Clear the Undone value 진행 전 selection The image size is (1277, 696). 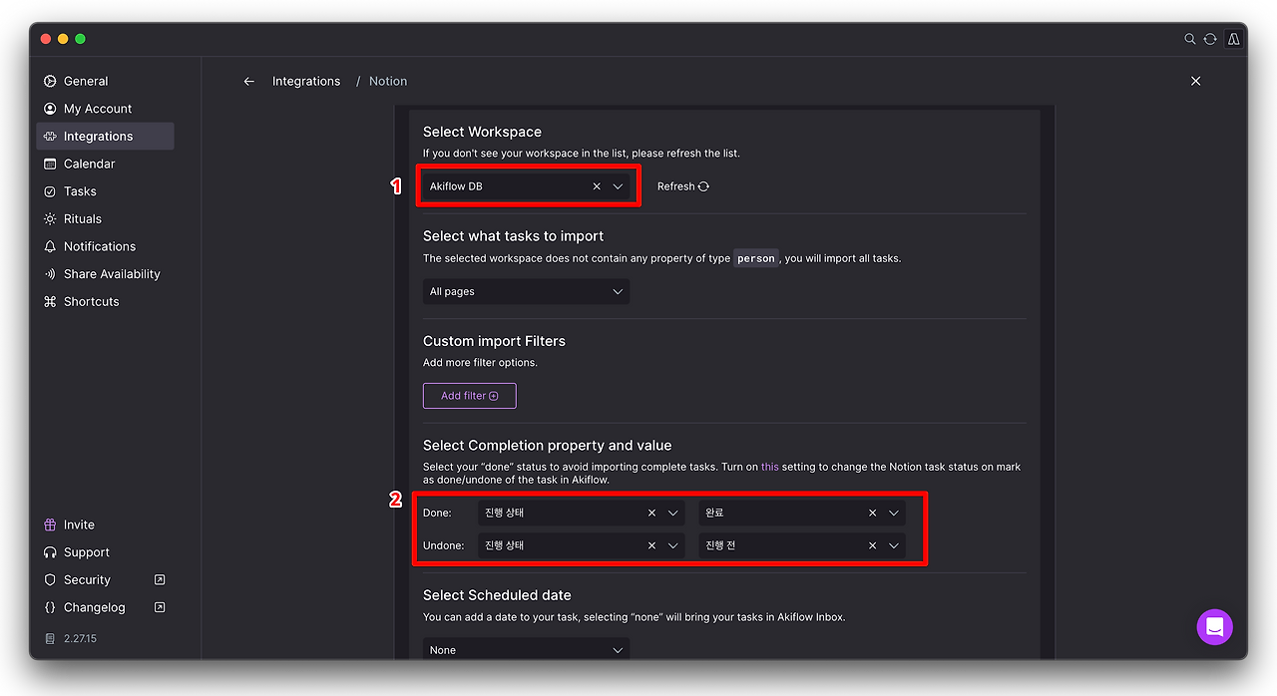[x=872, y=545]
